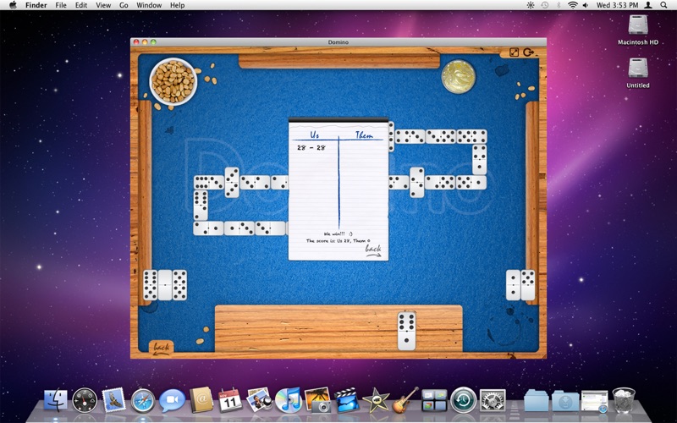Click the "28 - 28" score entry
Screen dimensions: 677x423
pyautogui.click(x=311, y=147)
